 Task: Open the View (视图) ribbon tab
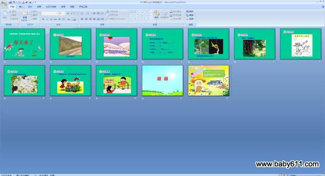72,7
